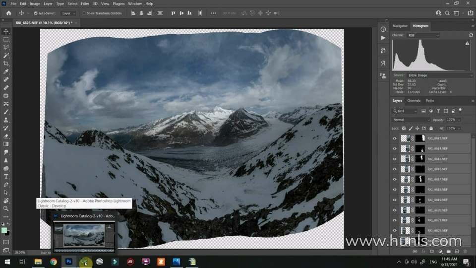Open the blend mode Normal dropdown
Viewport: 476px width, 268px height.
[x=411, y=120]
